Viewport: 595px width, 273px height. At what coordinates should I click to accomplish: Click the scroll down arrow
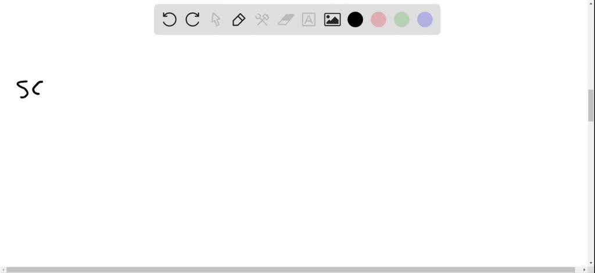point(591,263)
